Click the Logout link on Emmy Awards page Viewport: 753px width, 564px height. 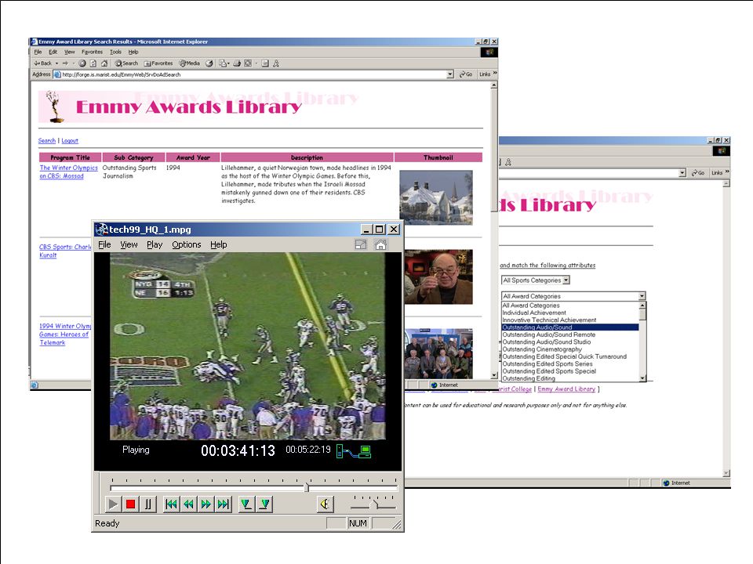(70, 140)
